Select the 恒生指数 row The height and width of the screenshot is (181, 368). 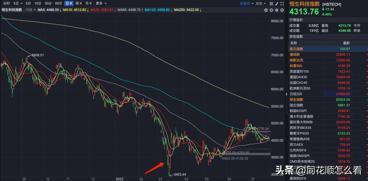point(328,100)
